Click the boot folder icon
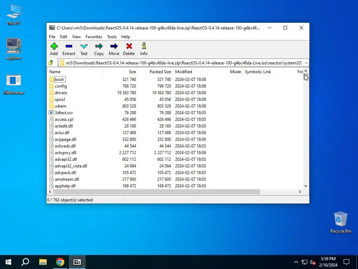This screenshot has width=358, height=269. (51, 80)
